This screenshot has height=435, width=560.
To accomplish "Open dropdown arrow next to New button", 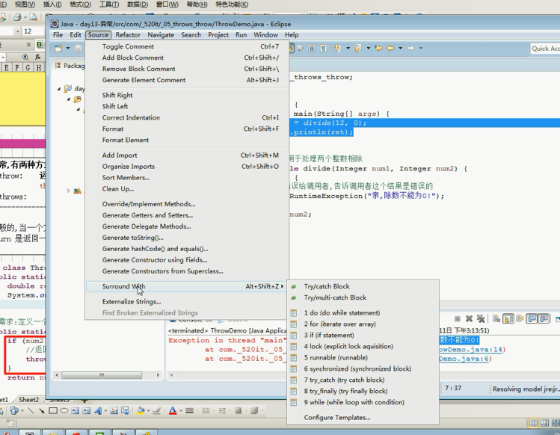I will tap(67, 49).
